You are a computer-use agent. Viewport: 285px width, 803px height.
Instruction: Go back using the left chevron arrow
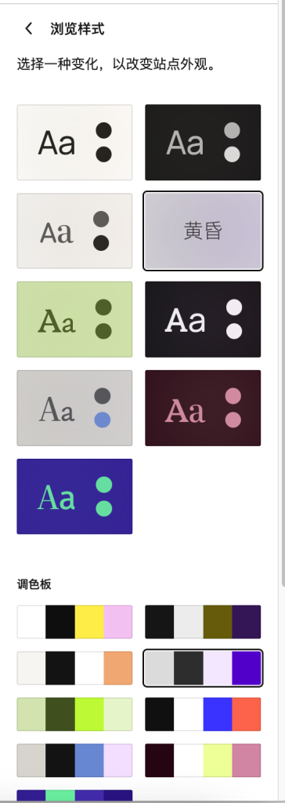click(29, 29)
